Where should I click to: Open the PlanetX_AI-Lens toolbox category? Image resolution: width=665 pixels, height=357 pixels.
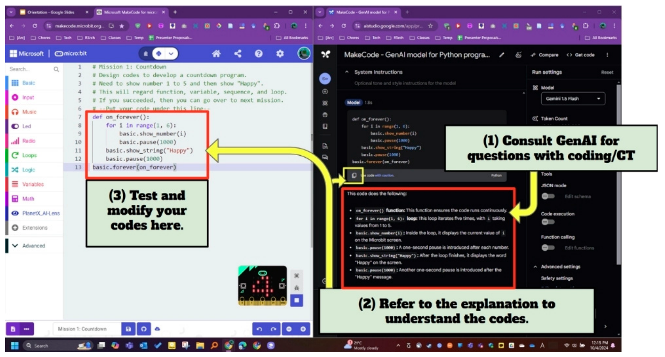click(x=34, y=213)
